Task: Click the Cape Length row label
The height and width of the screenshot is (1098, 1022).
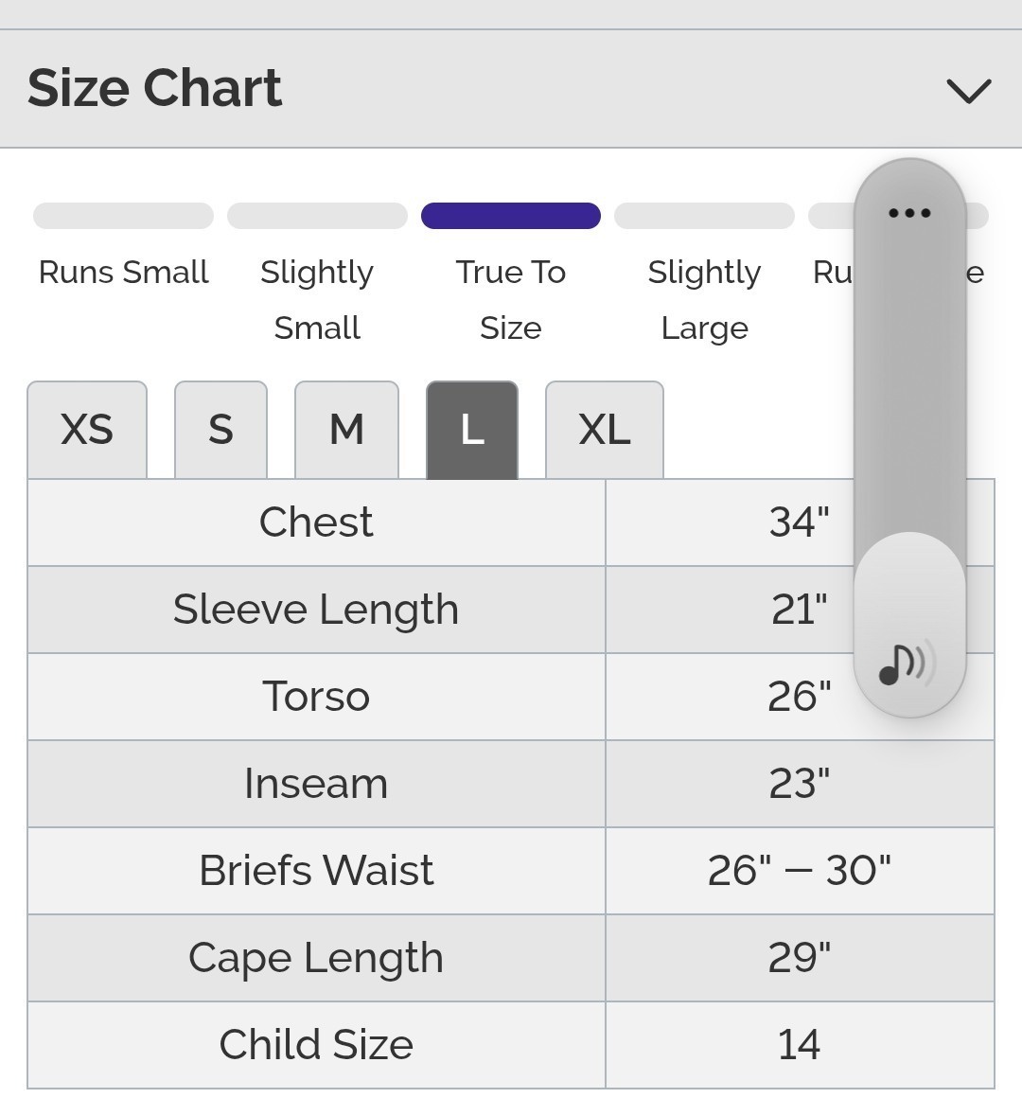Action: [x=316, y=958]
